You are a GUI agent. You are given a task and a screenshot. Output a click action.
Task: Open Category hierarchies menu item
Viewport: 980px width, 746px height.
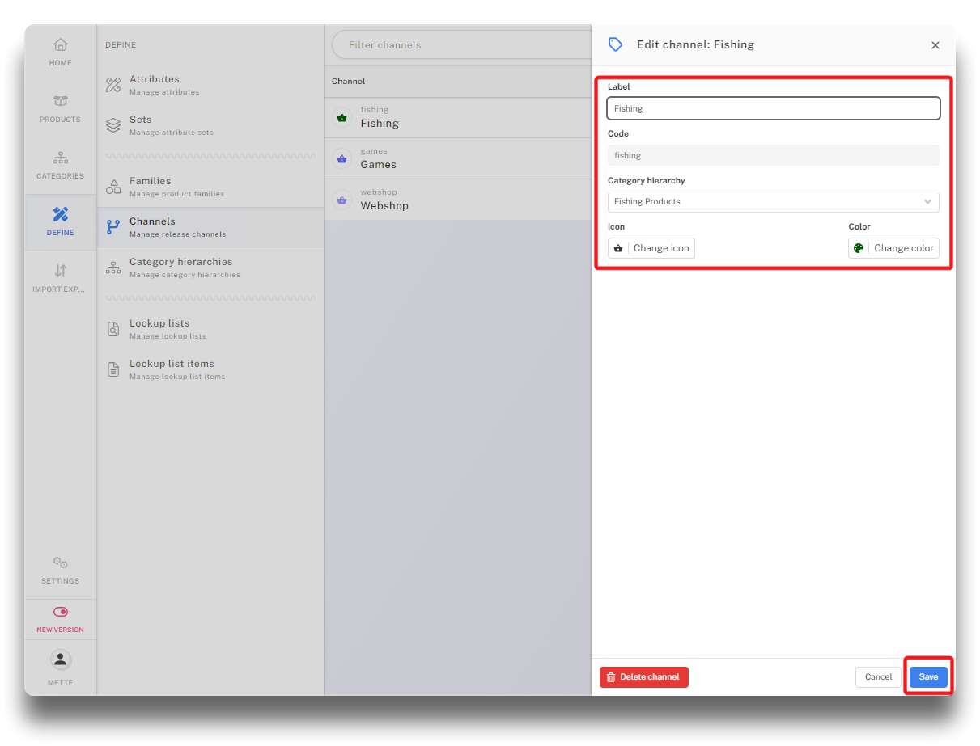click(180, 262)
